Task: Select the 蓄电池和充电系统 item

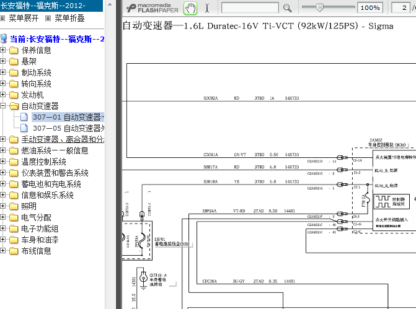Action: pos(51,184)
